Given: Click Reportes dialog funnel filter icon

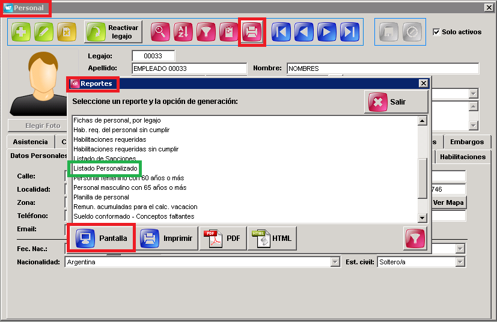Looking at the screenshot, I should [415, 238].
